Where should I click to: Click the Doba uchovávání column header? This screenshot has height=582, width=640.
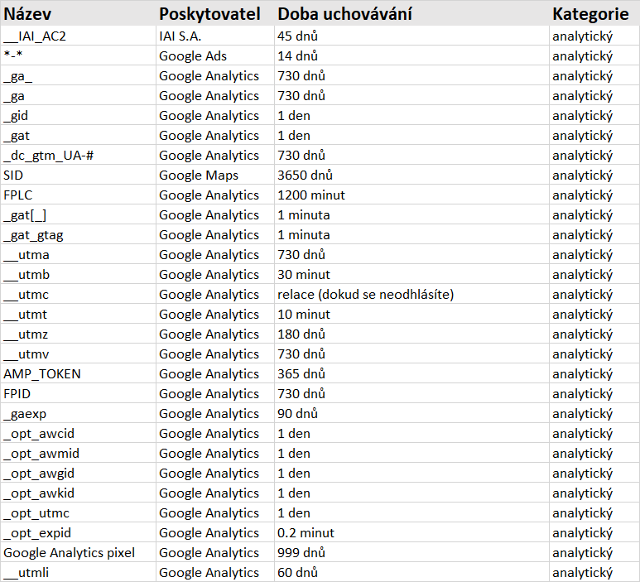click(x=344, y=14)
